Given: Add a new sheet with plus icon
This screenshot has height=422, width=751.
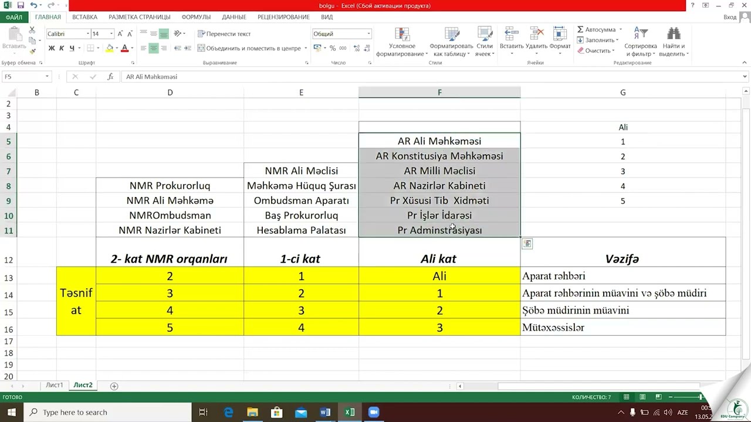Looking at the screenshot, I should pyautogui.click(x=114, y=386).
